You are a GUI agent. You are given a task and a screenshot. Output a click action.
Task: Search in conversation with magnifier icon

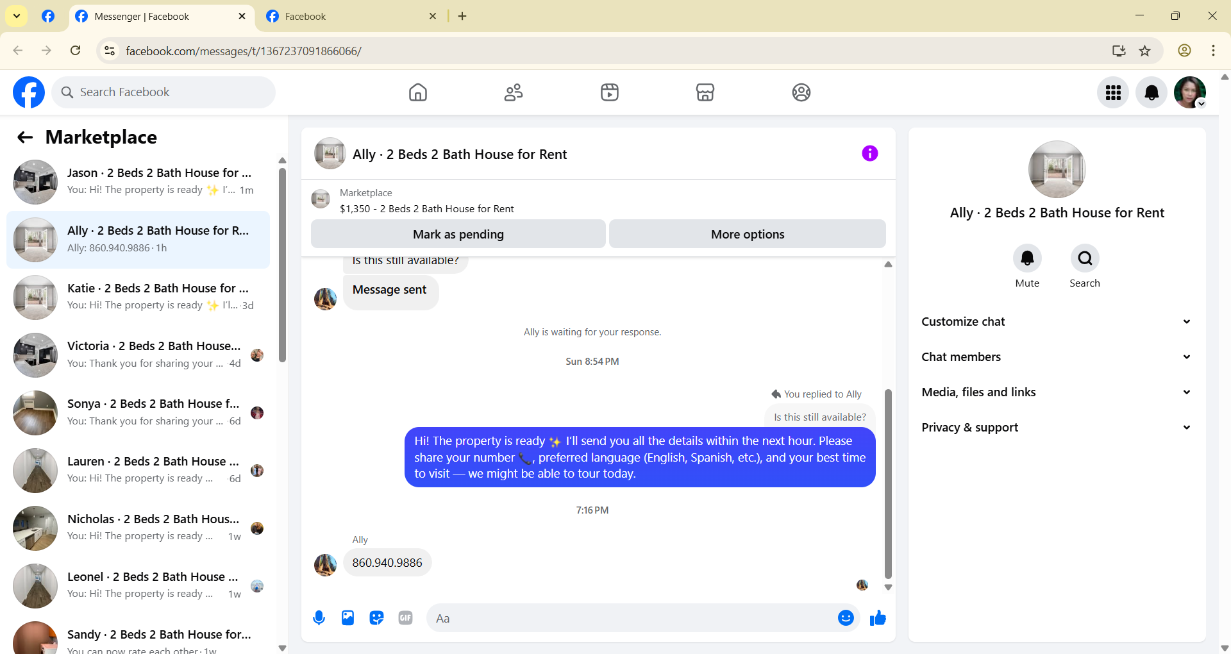coord(1085,258)
